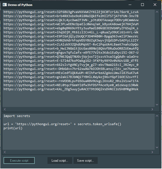Click output URL ending in E32svYFI
Screen dimensions: 162x169
tap(71, 77)
